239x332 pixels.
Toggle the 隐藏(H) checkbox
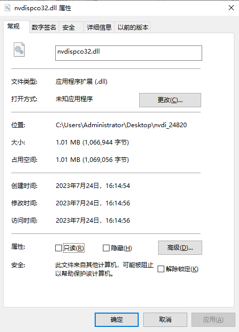coord(106,248)
